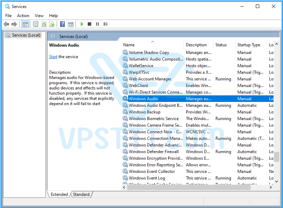Minimize the Services window
The image size is (283, 208).
[x=242, y=6]
